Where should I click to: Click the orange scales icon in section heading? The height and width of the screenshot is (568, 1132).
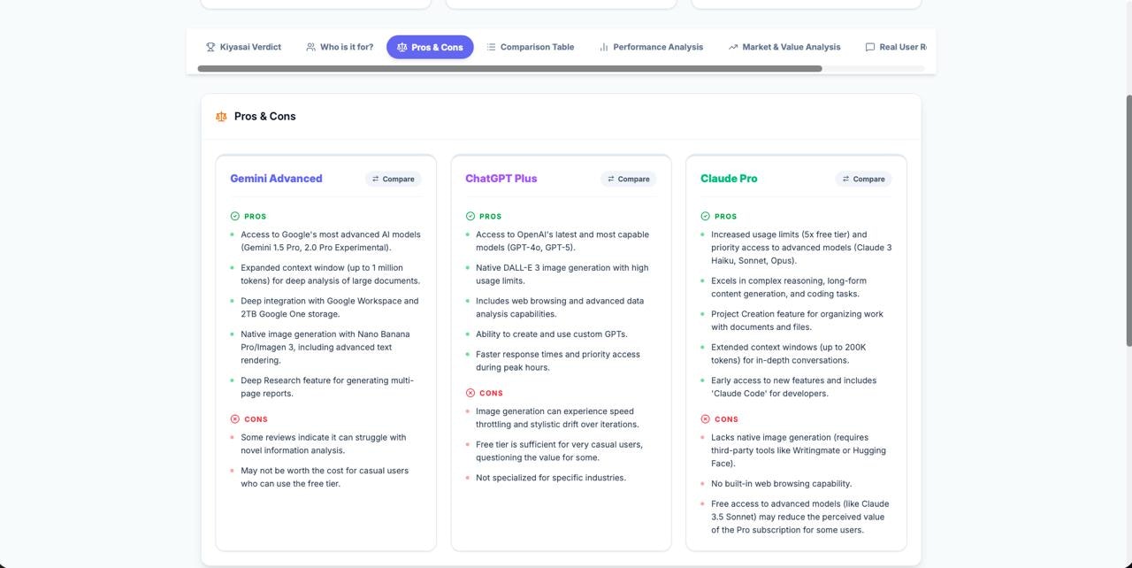(x=221, y=116)
